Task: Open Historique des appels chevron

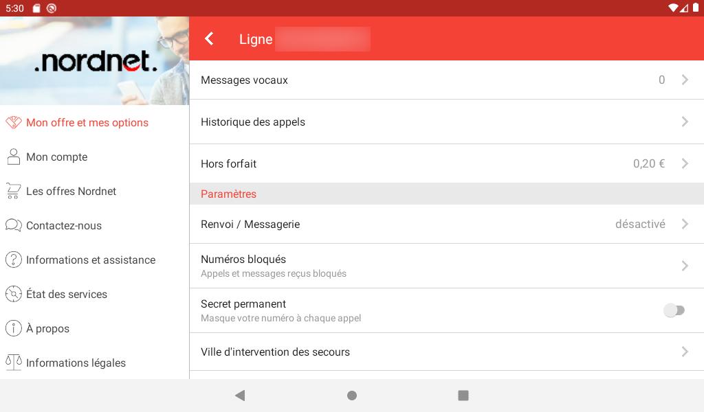Action: point(685,122)
